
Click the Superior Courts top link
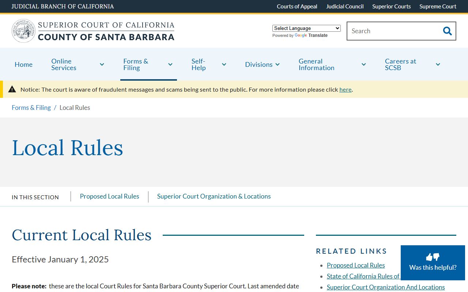pos(392,6)
